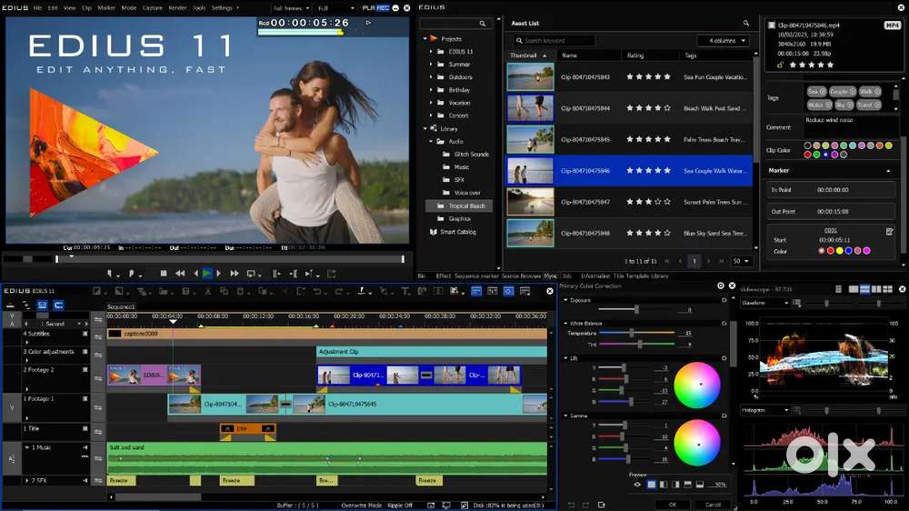This screenshot has height=511, width=909.
Task: Click Cancel in Primary Color Correction
Action: [713, 505]
